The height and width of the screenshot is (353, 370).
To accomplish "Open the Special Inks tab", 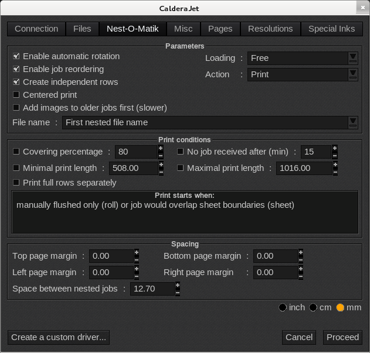I will pos(331,29).
